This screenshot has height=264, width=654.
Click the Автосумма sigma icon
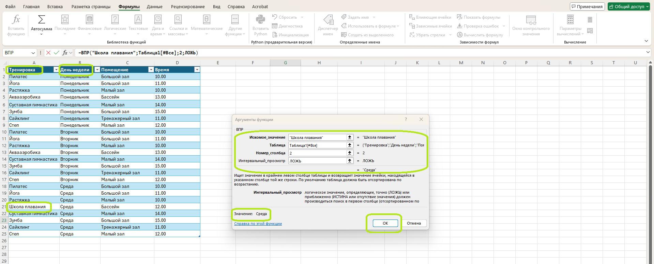click(41, 19)
